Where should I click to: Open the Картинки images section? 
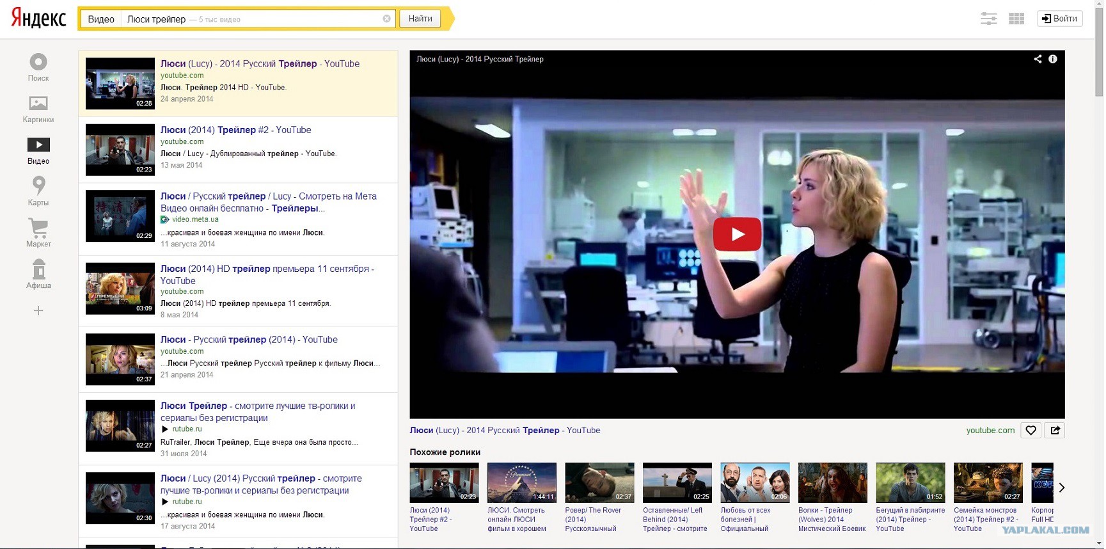[x=38, y=109]
